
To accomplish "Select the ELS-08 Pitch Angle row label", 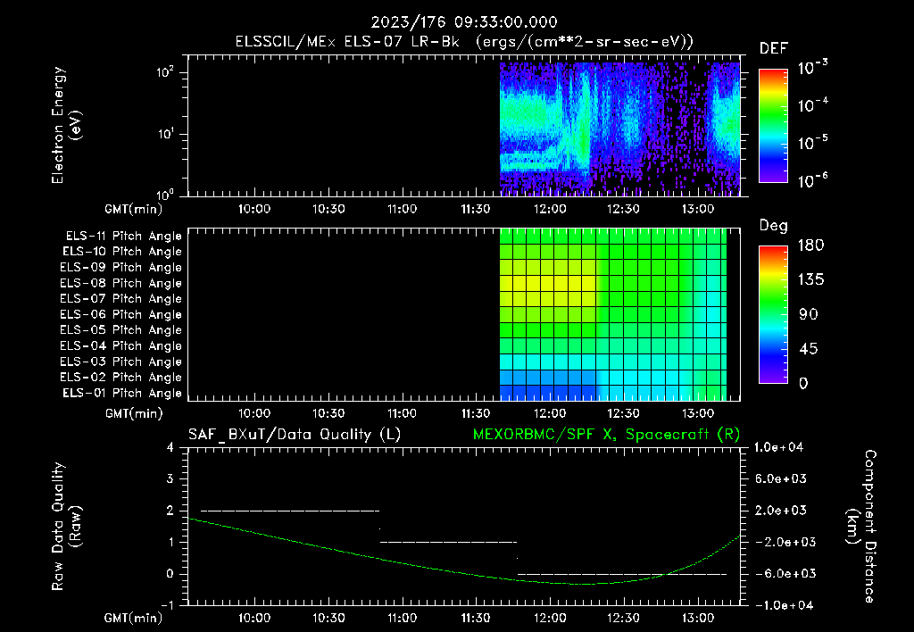I will (120, 283).
